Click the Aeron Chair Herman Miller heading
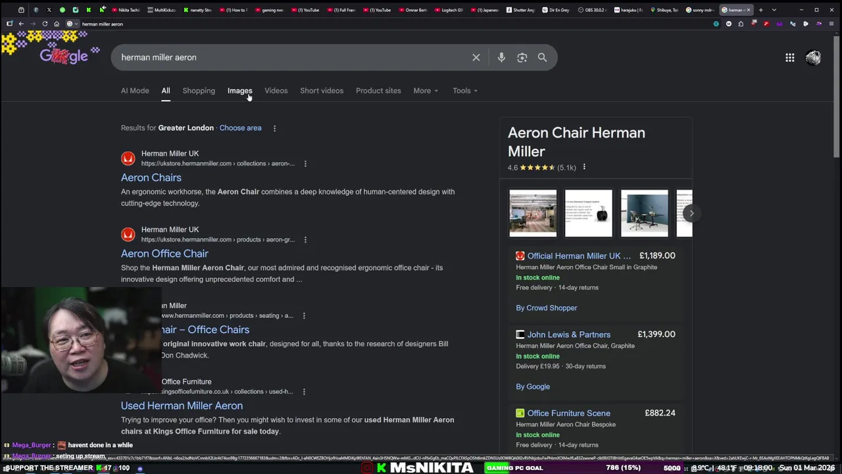 (576, 142)
